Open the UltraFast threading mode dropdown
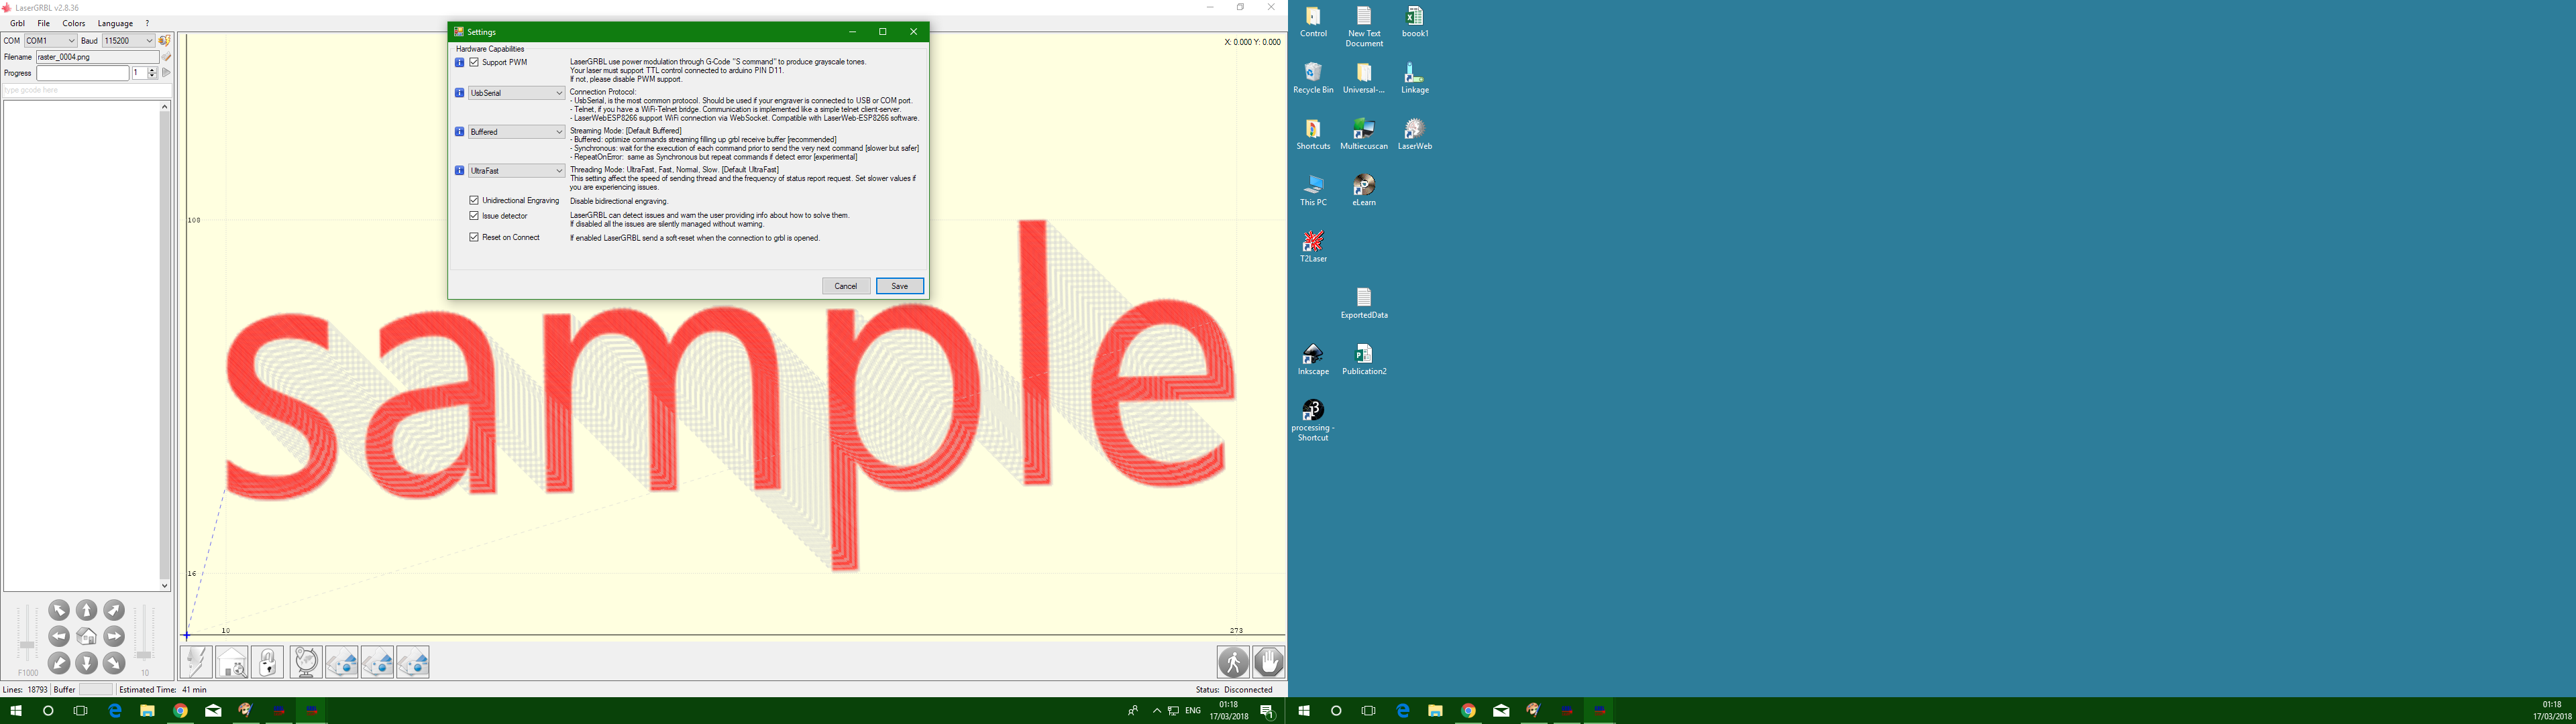The width and height of the screenshot is (2576, 724). (516, 171)
